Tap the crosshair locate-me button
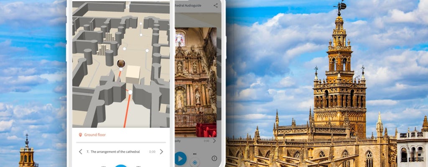The image size is (428, 167). (194, 162)
